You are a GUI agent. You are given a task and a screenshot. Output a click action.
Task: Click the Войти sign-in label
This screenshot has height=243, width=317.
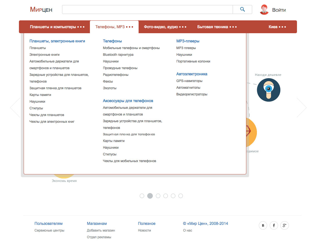coord(279,9)
